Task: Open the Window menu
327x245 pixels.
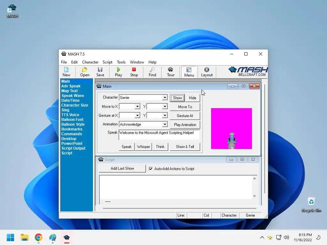Action: (137, 62)
